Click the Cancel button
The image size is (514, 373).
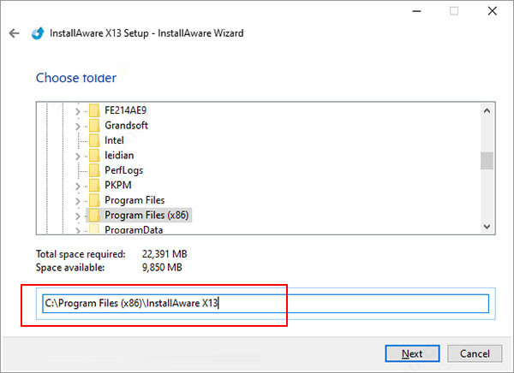pos(475,353)
